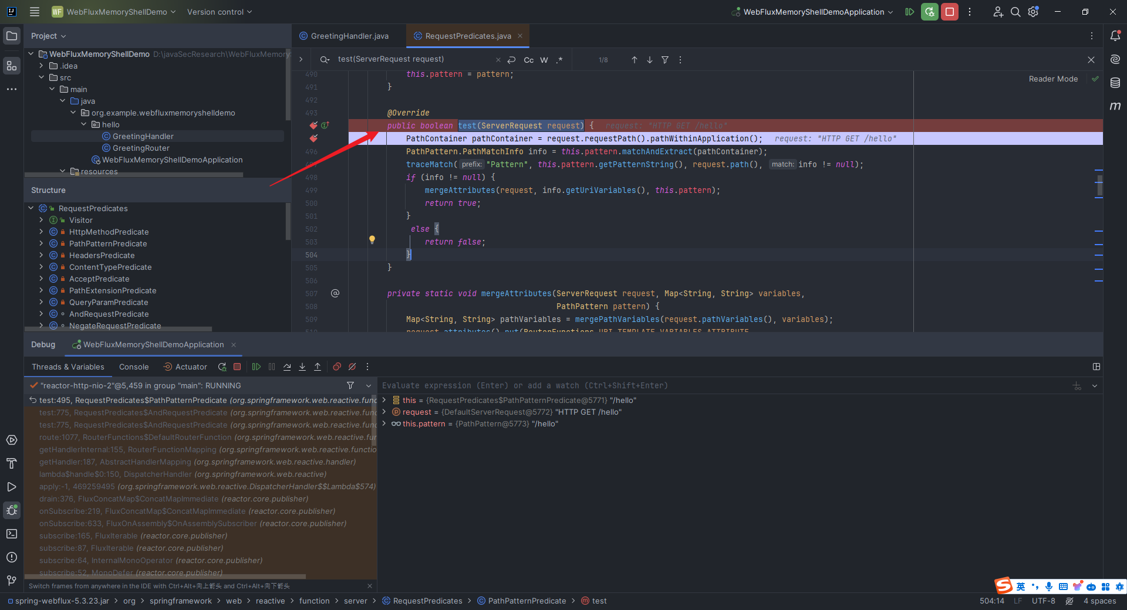Select WebFluxMemoryShellDemoApplication debug tab
The width and height of the screenshot is (1127, 610).
click(x=153, y=344)
